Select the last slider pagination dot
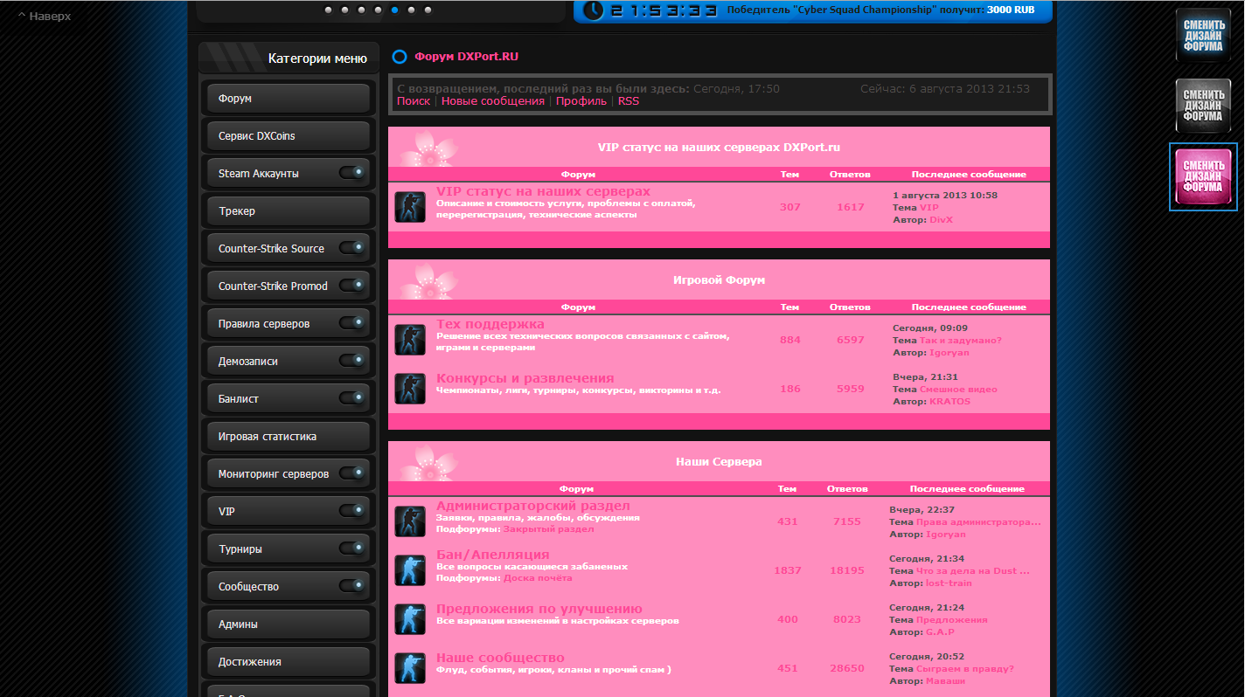The height and width of the screenshot is (697, 1245). tap(428, 10)
